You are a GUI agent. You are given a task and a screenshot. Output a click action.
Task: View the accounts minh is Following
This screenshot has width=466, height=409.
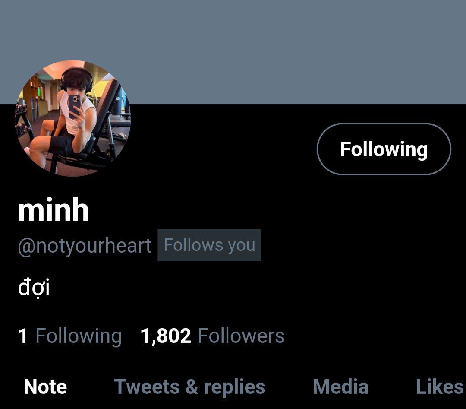pyautogui.click(x=70, y=336)
